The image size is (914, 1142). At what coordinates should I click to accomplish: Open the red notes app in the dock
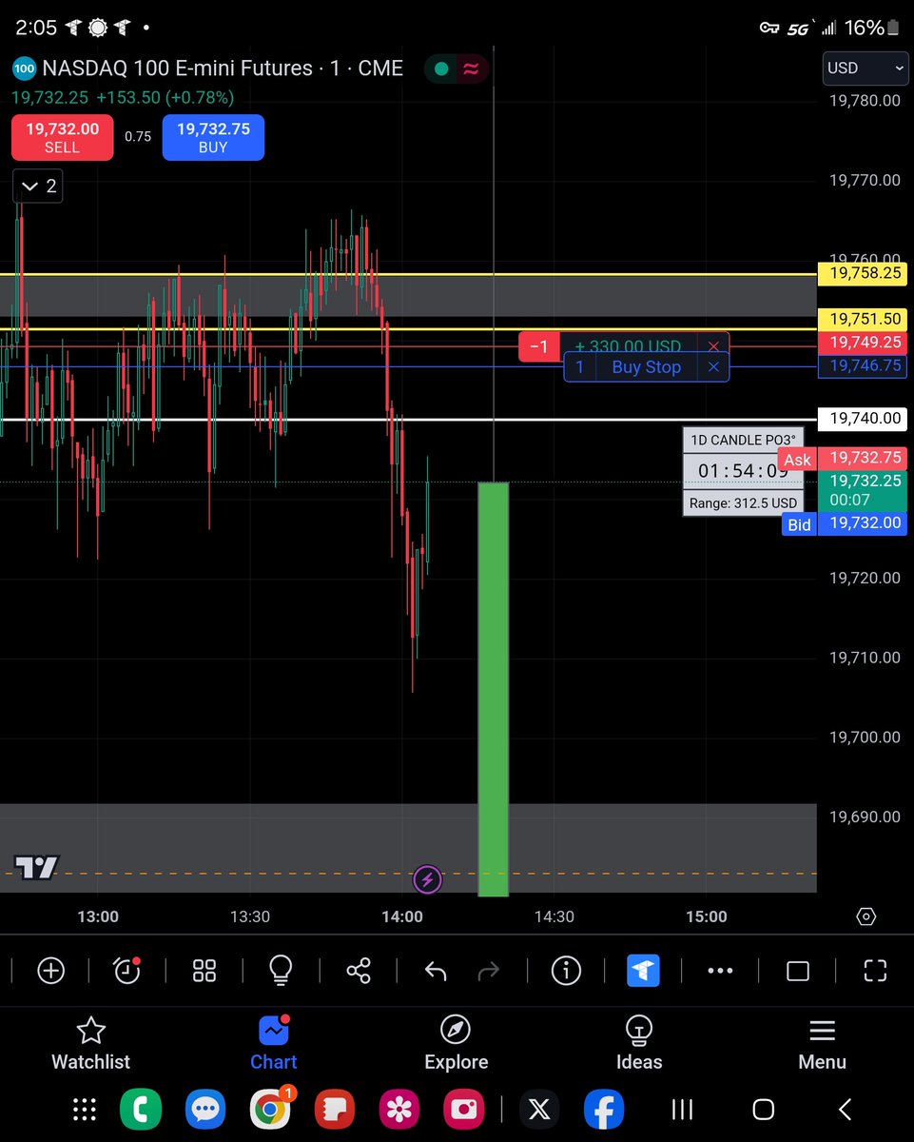[x=335, y=1110]
